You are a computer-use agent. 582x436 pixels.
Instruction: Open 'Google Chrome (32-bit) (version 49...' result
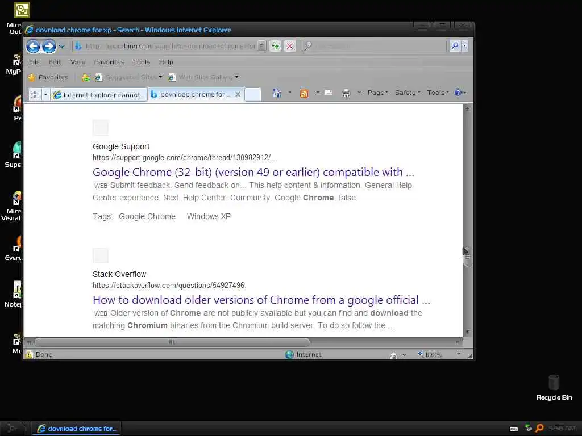point(253,172)
